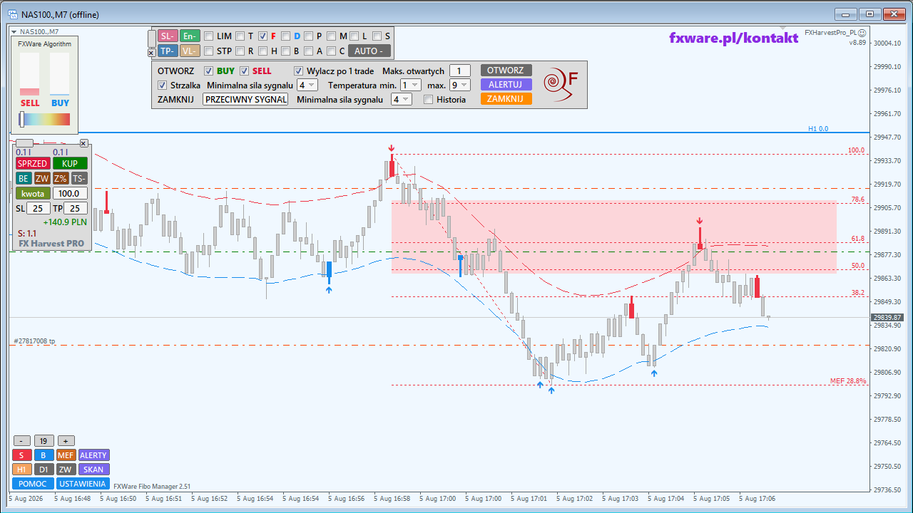Click the minus button beside 19
This screenshot has width=913, height=513.
[x=21, y=440]
